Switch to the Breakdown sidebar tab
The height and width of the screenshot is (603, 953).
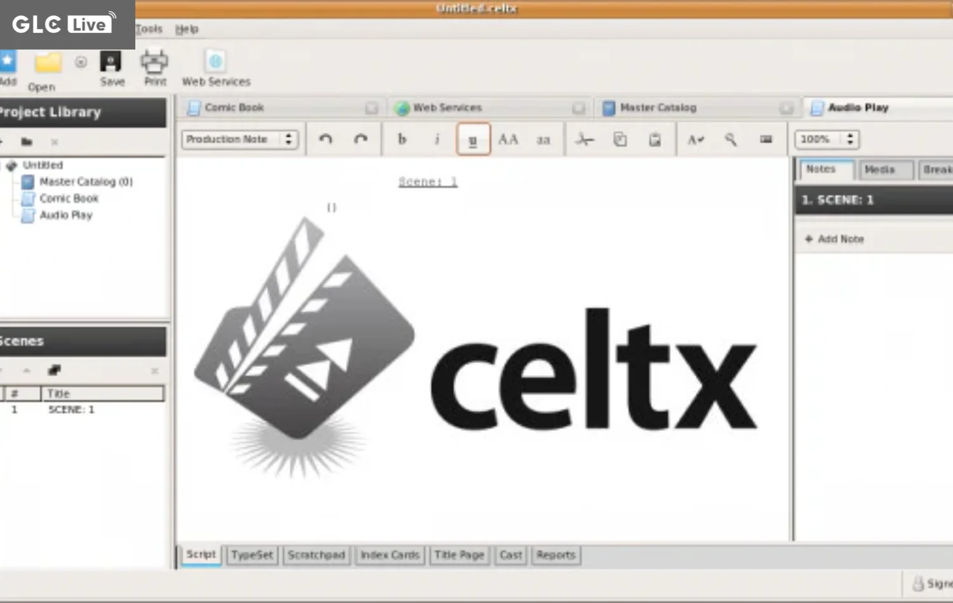tap(936, 169)
